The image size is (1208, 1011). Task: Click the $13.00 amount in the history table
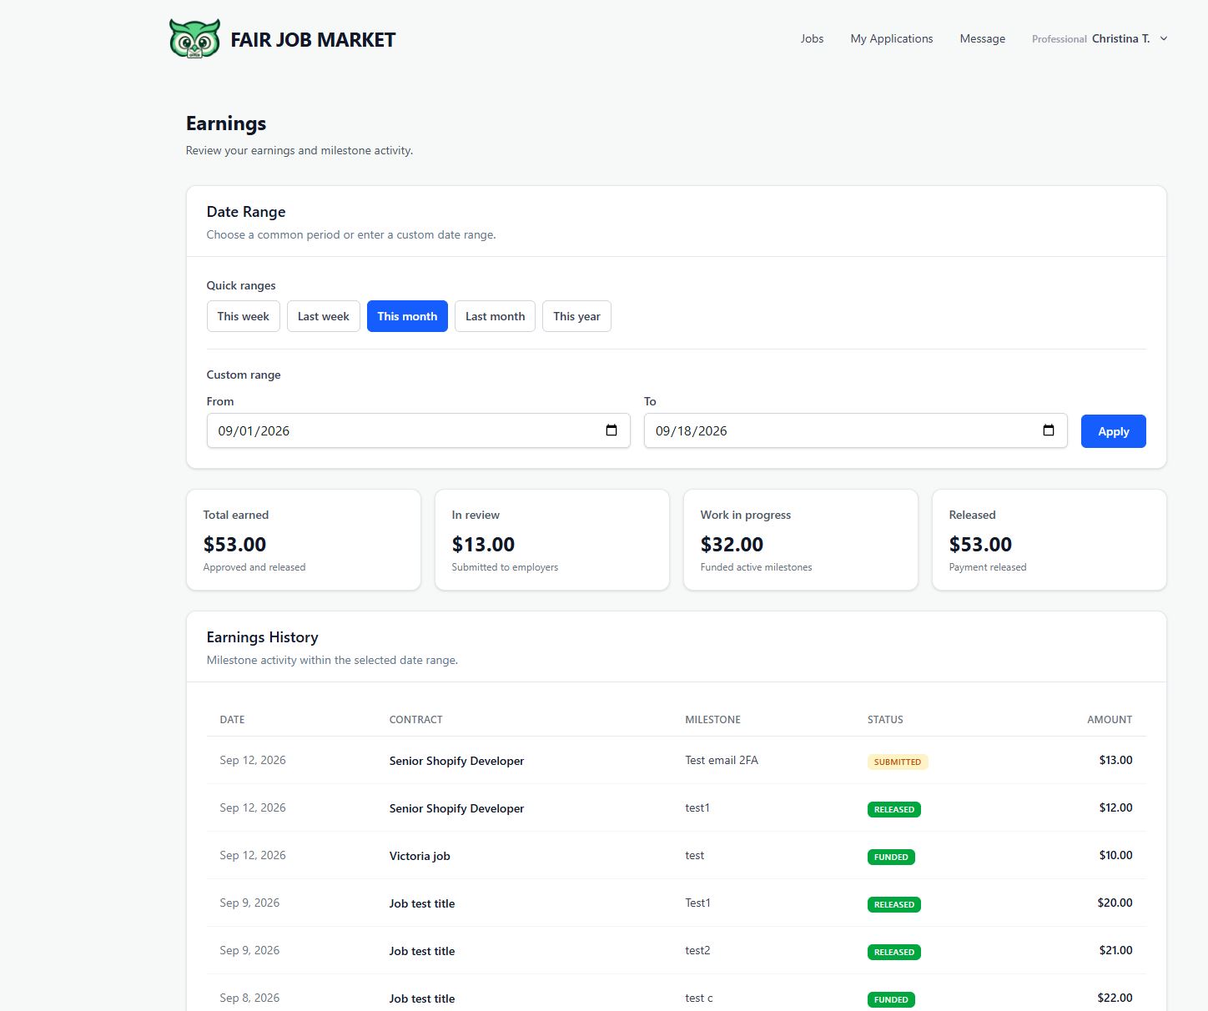(1115, 760)
